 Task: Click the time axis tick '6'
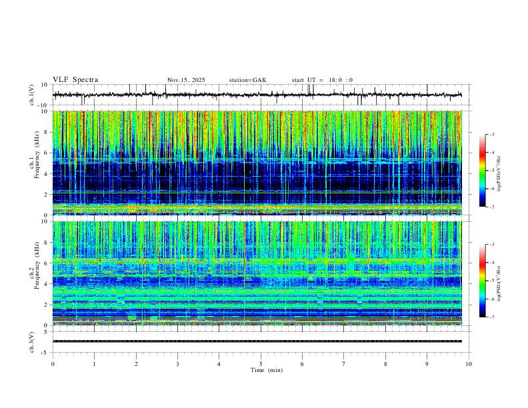[302, 364]
